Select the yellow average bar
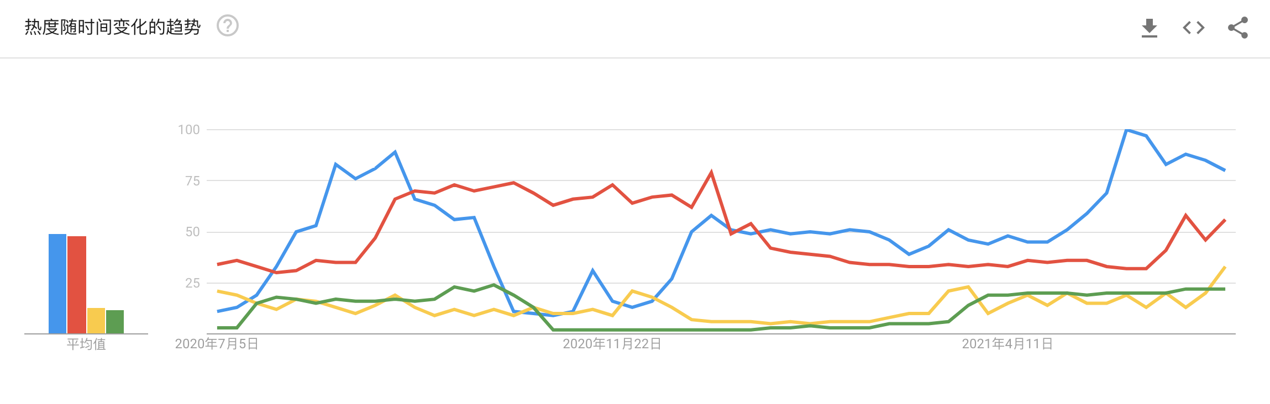 click(x=96, y=321)
